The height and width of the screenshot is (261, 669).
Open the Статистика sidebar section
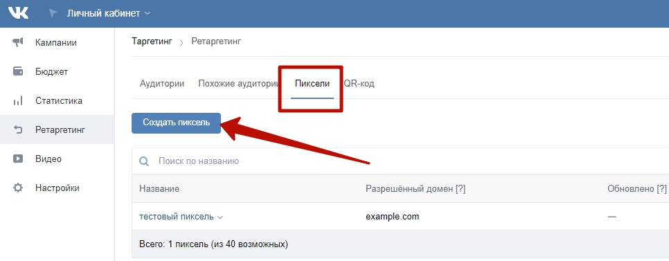[x=59, y=101]
